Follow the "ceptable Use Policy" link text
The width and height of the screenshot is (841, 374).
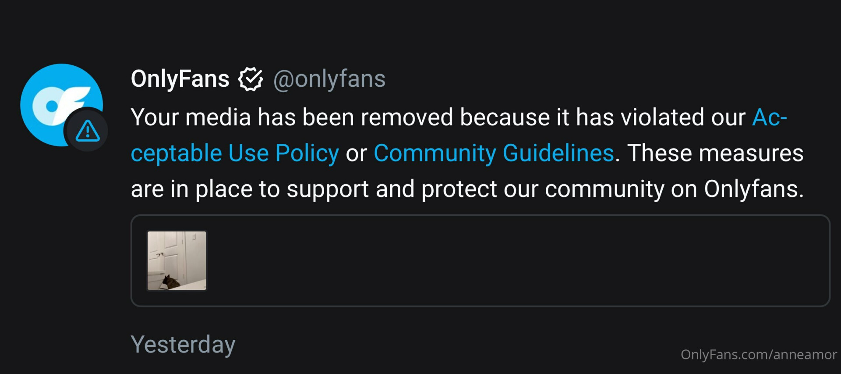pyautogui.click(x=235, y=153)
